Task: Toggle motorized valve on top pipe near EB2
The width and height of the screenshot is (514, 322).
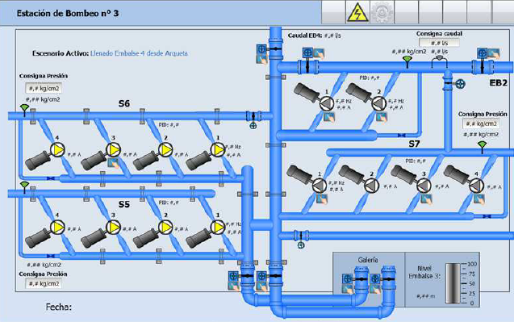Action: (482, 53)
